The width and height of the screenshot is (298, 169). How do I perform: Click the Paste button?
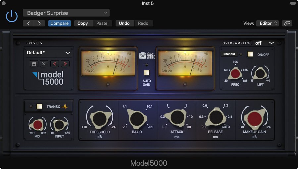pos(102,23)
